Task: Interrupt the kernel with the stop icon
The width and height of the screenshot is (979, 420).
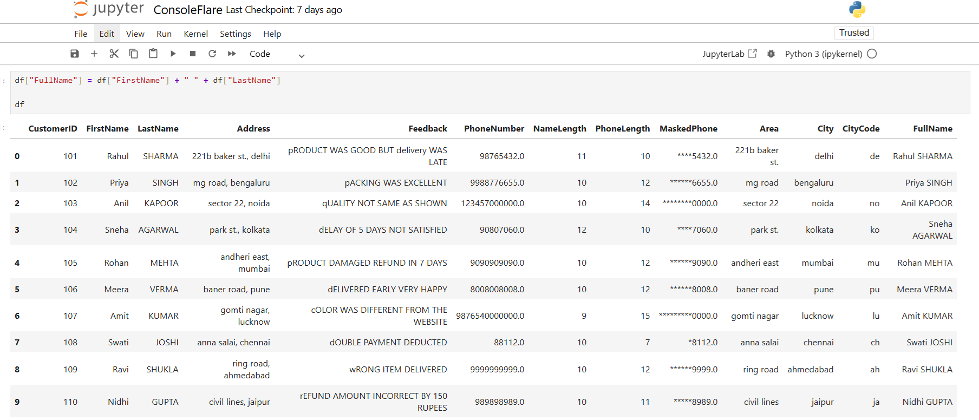Action: tap(193, 54)
